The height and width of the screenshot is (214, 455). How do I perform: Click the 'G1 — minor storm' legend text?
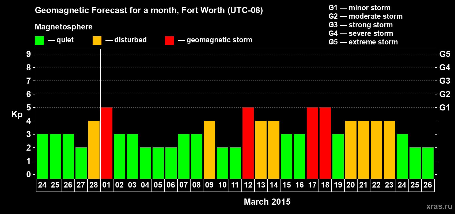359,8
